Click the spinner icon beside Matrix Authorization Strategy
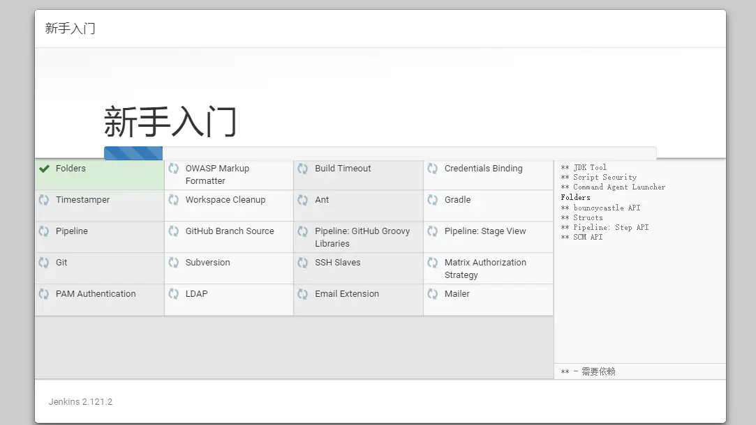The width and height of the screenshot is (756, 425). [433, 263]
